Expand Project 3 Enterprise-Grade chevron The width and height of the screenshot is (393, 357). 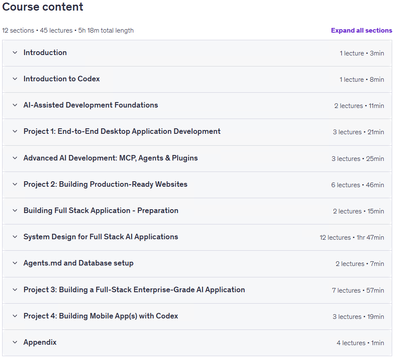(x=15, y=290)
